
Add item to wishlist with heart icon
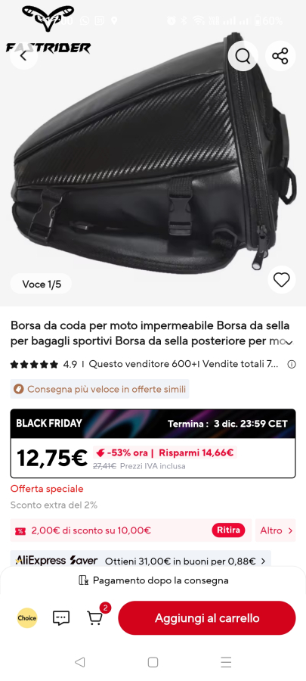pyautogui.click(x=281, y=280)
